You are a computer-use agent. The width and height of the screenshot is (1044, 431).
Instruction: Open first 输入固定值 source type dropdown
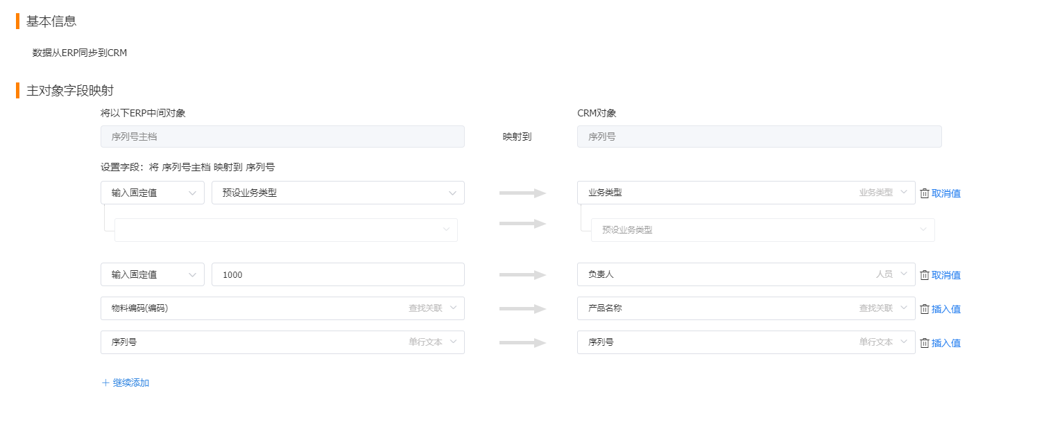click(x=153, y=193)
